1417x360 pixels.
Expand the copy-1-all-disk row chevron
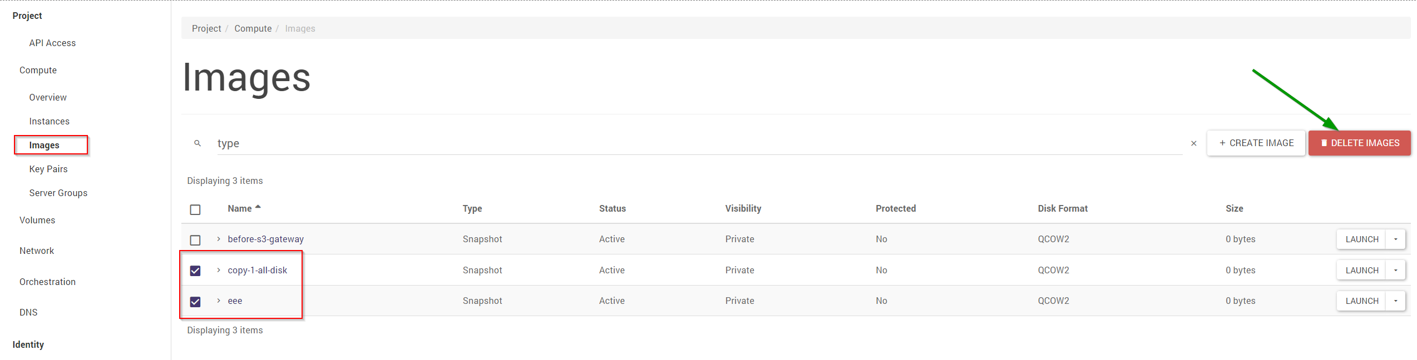coord(219,270)
